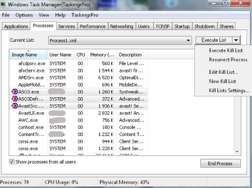Select the AppleMobil... process row
This screenshot has height=188, width=252.
(78, 85)
